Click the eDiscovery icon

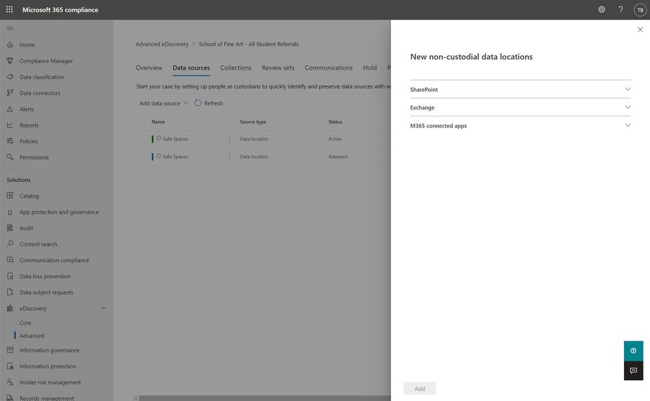(10, 308)
